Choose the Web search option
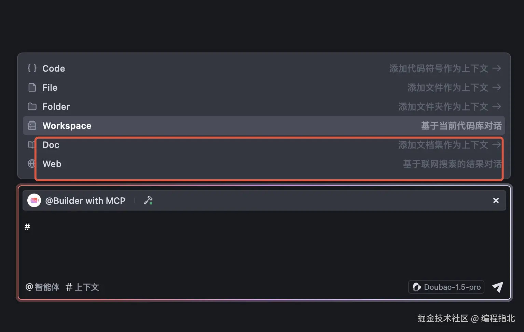This screenshot has height=332, width=524. (x=52, y=164)
